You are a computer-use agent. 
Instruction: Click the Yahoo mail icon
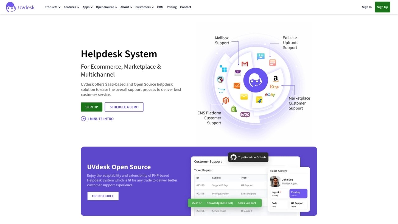pyautogui.click(x=238, y=72)
